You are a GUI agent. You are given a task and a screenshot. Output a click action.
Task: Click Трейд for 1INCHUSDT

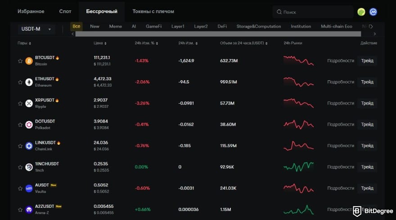[x=367, y=167]
